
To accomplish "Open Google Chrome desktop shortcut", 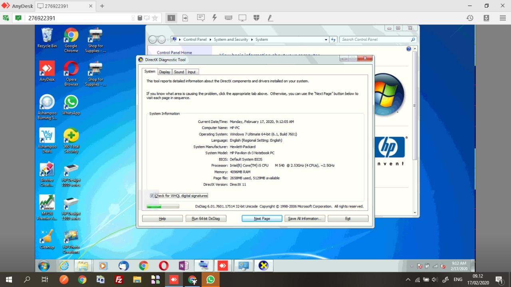I will (71, 40).
